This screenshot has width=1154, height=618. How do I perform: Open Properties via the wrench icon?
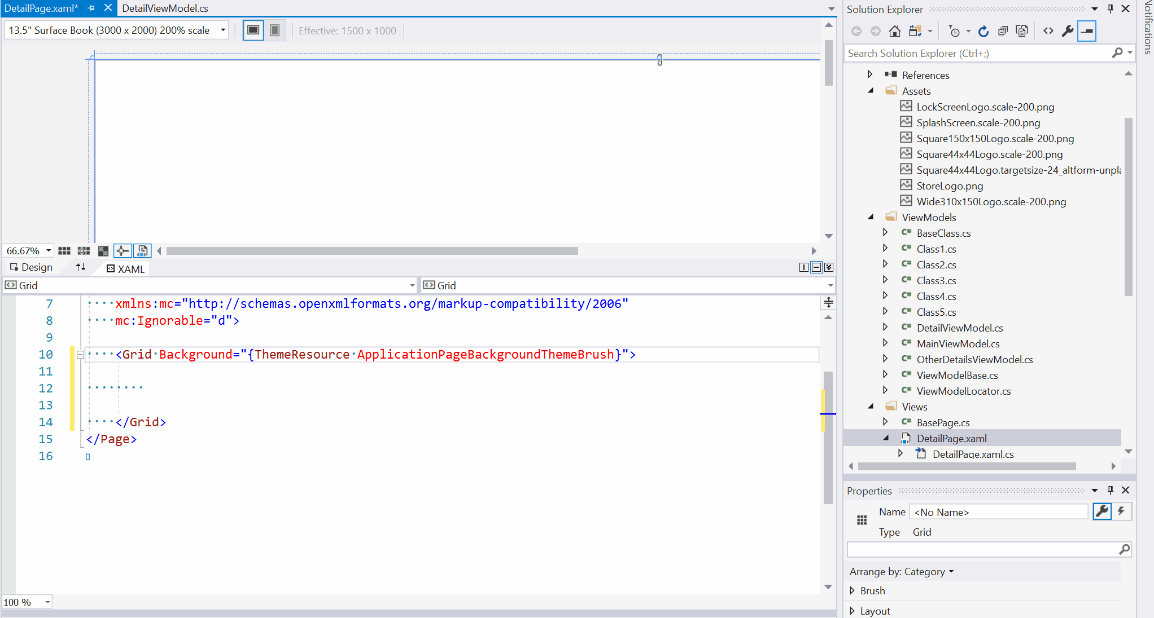(1067, 31)
